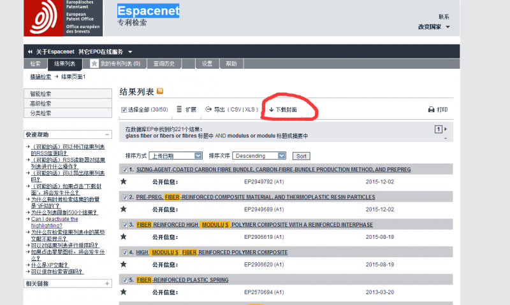Open PRE-PREG, FIBER-REINFORCED COMPOSITE MATERIAL result
Viewport: 510px width, 305px height.
tap(256, 197)
